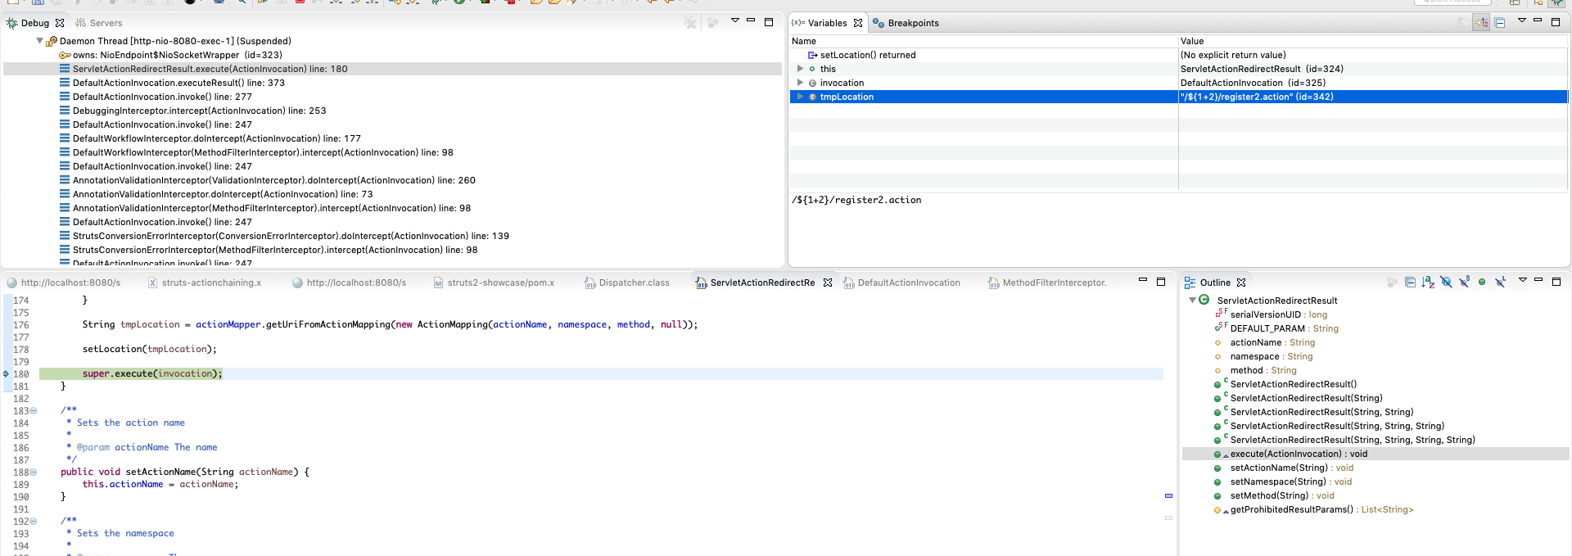
Task: Fold the Javadoc comment at line 183
Action: 34,411
